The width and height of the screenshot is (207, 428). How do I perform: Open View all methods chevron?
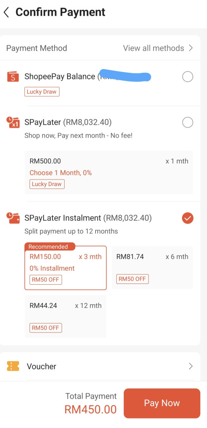click(x=191, y=48)
